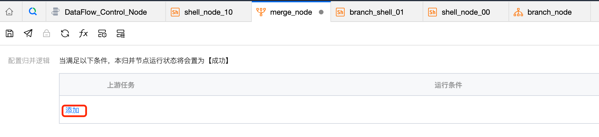This screenshot has height=137, width=599.
Task: Click the circular-arrows refresh icon
Action: 65,34
